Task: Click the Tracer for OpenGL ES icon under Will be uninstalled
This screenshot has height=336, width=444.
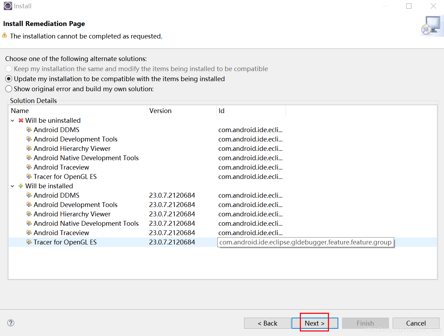Action: click(x=29, y=176)
